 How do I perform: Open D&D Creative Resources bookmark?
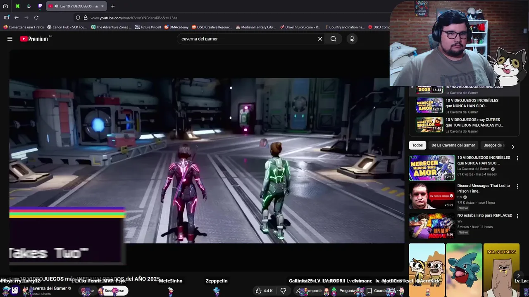(212, 27)
